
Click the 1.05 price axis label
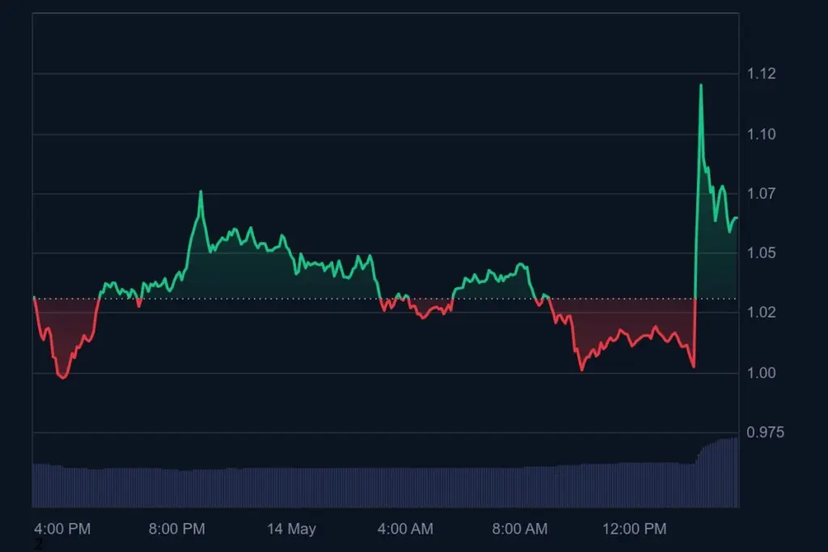tap(760, 254)
